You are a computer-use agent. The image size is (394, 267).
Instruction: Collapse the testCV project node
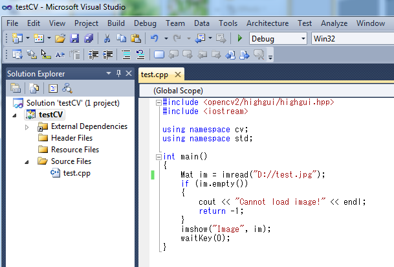[14, 115]
